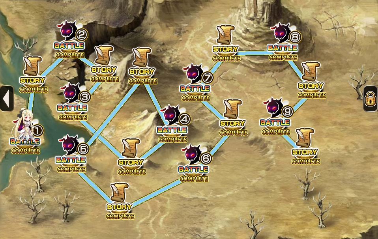This screenshot has height=239, width=378.
Task: Open Story scroll between Battle 5 and 4
Action: 131,157
